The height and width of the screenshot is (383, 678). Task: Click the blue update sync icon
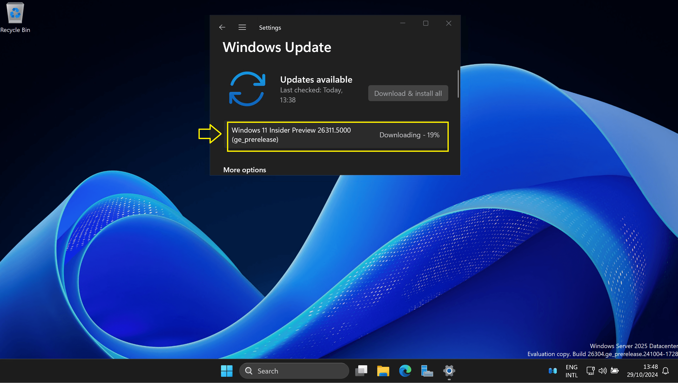click(x=247, y=89)
